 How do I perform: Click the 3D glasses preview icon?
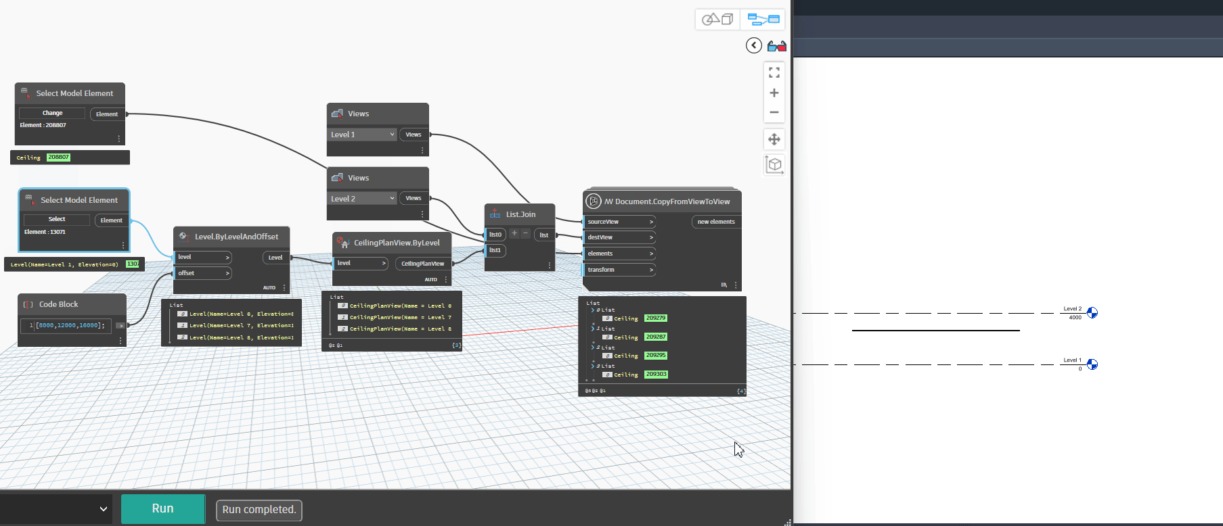(777, 46)
